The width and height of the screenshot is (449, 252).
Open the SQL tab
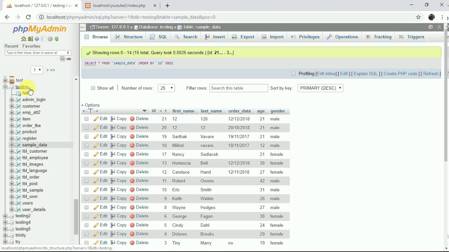pyautogui.click(x=159, y=37)
